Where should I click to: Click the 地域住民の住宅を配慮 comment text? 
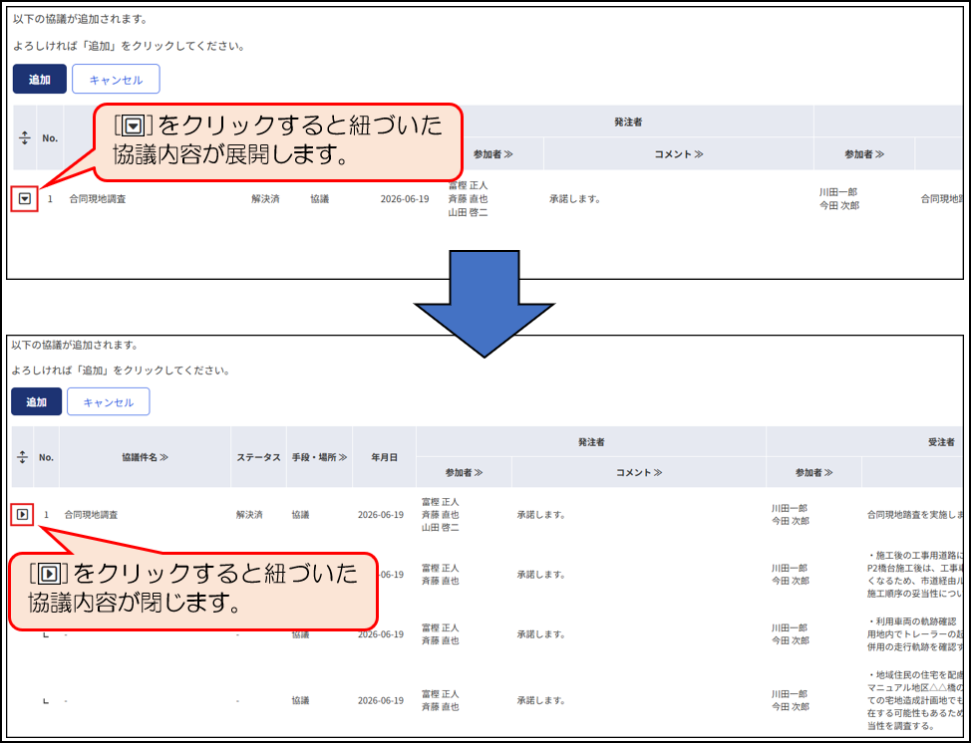[915, 700]
